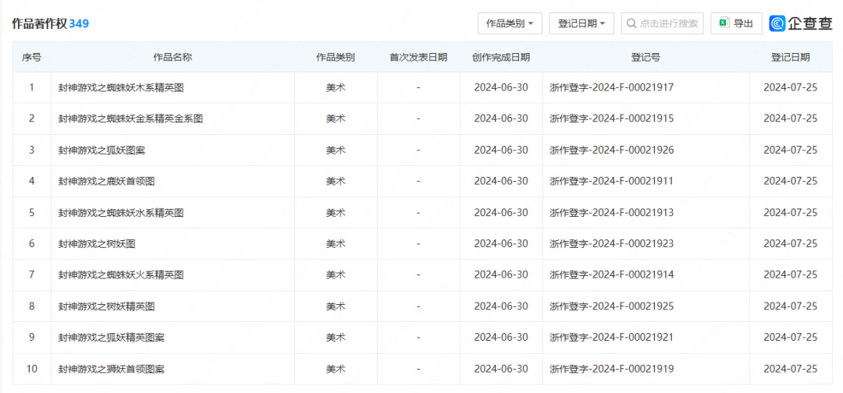Select work 封神游戏之蜘蛛妖木系精英图
Viewport: 843px width, 393px height.
click(121, 87)
